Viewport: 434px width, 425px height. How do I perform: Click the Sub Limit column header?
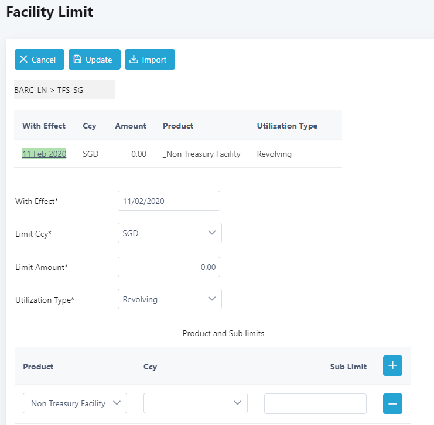pyautogui.click(x=348, y=367)
